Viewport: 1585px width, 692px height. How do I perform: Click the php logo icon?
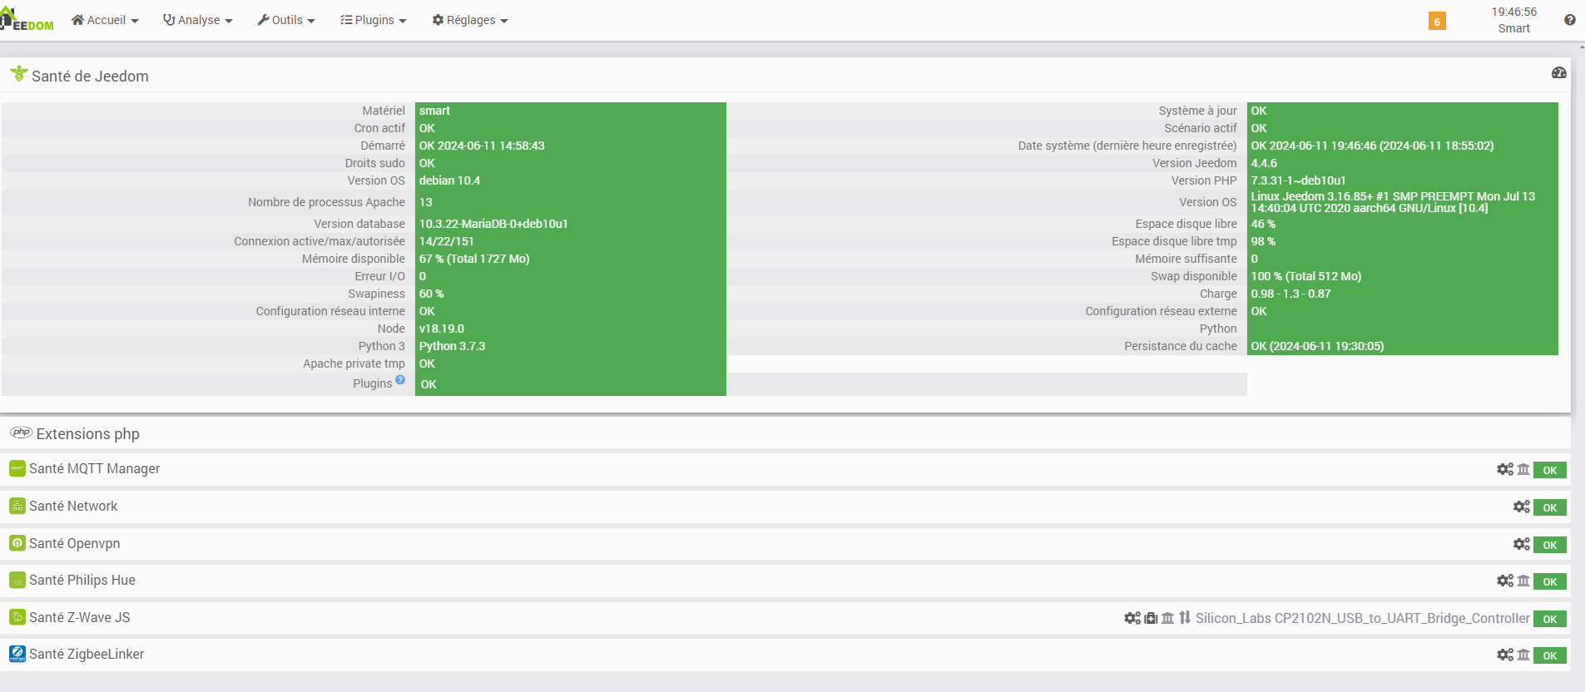pyautogui.click(x=21, y=432)
